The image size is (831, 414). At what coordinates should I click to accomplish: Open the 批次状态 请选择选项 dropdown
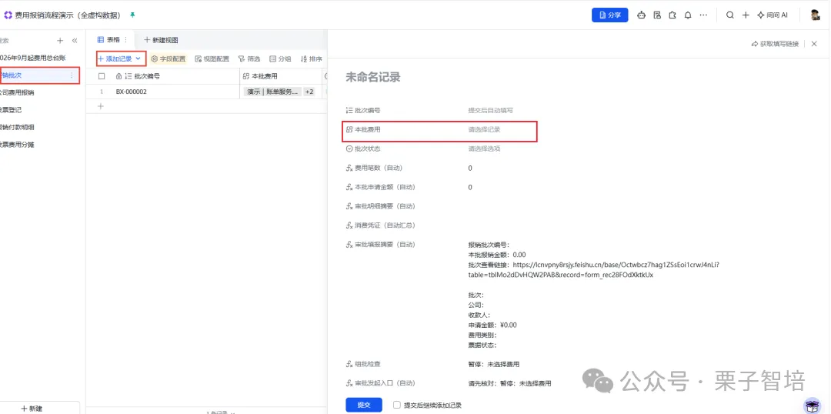(x=484, y=149)
